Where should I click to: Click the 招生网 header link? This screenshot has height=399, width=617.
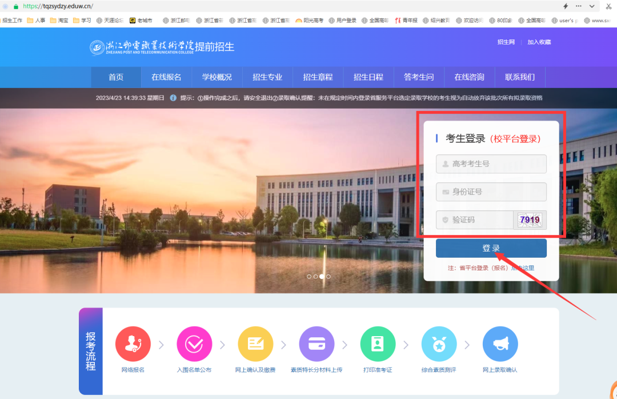506,42
